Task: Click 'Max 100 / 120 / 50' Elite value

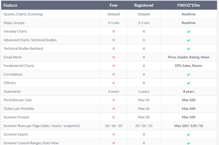Action: click(189, 126)
